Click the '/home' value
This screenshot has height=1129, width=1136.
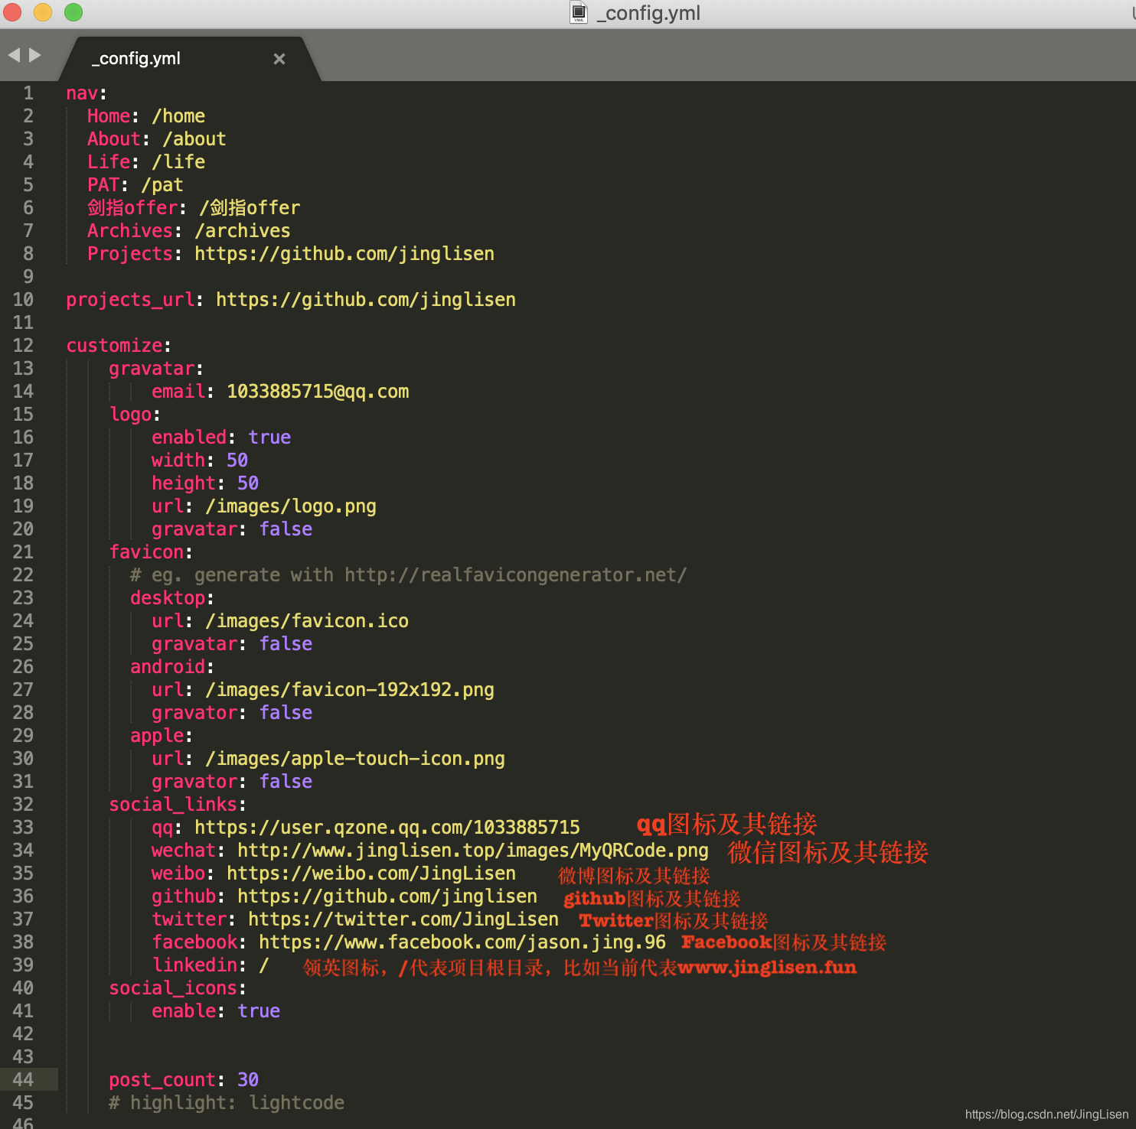pos(178,116)
